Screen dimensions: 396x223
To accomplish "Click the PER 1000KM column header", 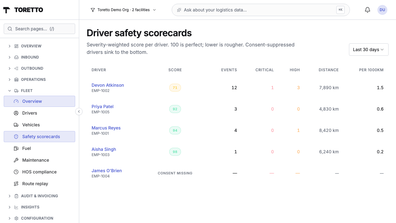I will [371, 70].
